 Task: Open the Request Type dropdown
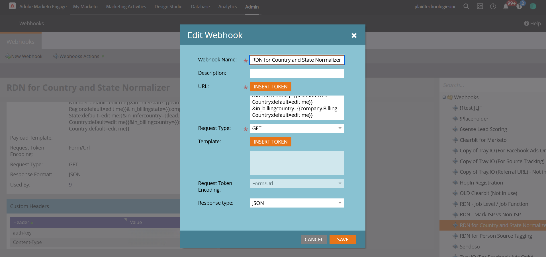coord(297,128)
